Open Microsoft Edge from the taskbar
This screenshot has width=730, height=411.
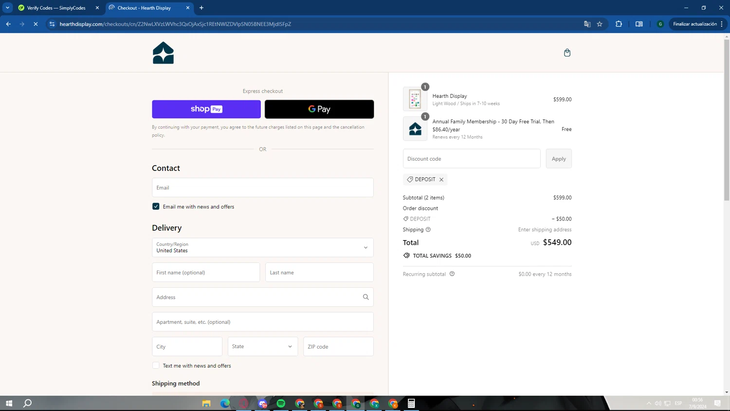tap(225, 403)
